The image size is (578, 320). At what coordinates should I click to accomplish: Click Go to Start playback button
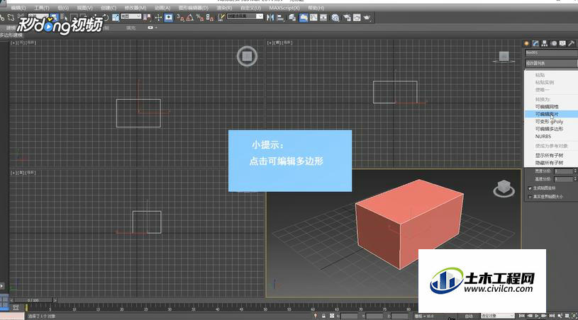pos(521,316)
